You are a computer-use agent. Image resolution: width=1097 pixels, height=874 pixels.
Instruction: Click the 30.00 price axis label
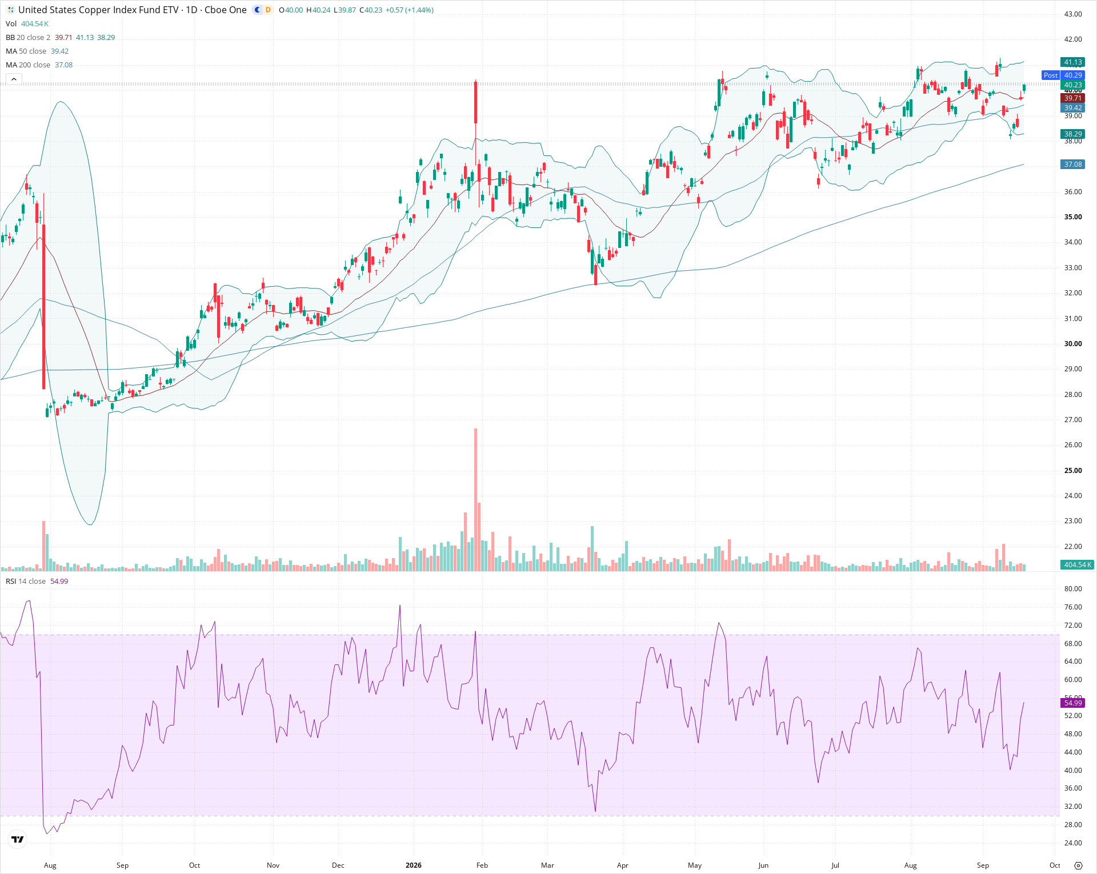(1073, 344)
